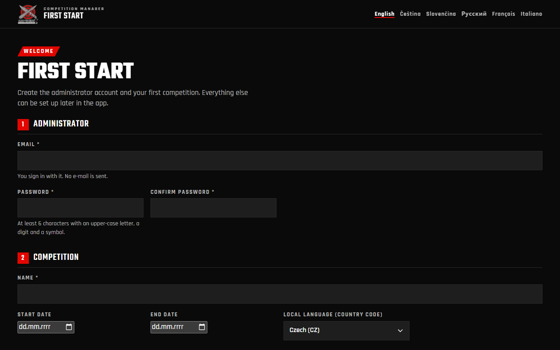560x350 pixels.
Task: Click the 'Local Language (Country Code)' label
Action: tap(333, 315)
